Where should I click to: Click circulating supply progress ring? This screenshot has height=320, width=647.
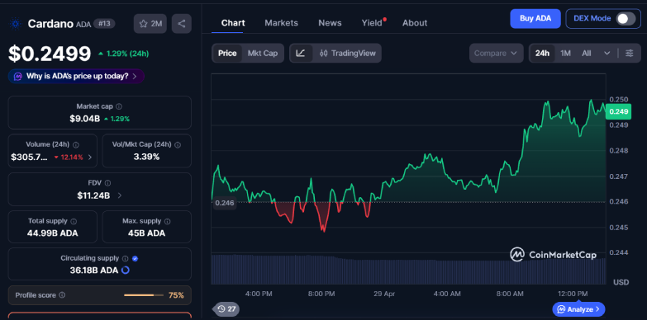point(126,271)
